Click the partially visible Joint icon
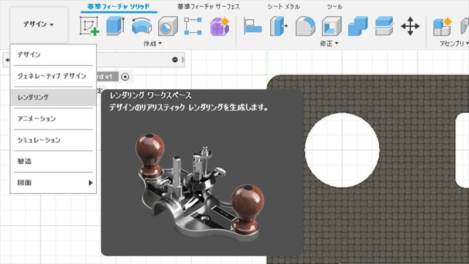469x264 pixels. pyautogui.click(x=464, y=26)
